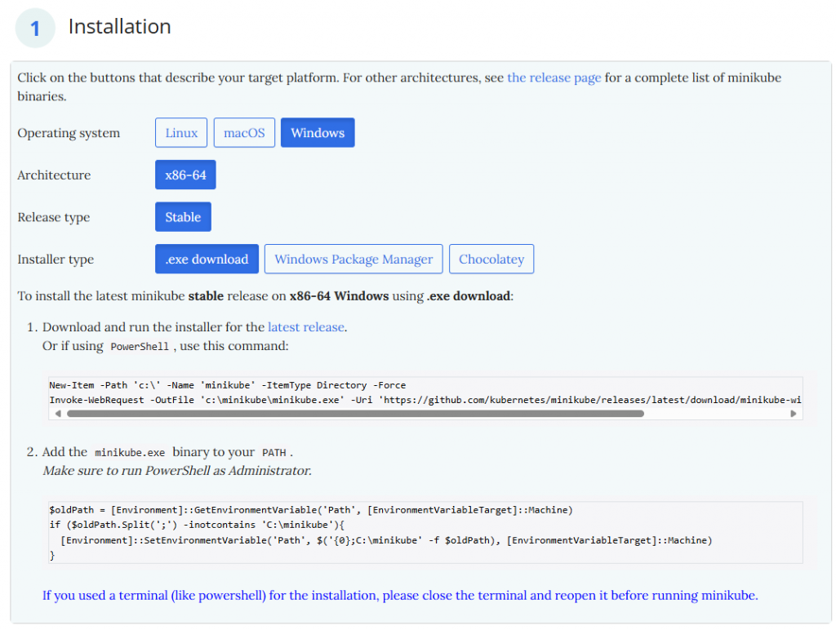Select the .exe download installer type
The width and height of the screenshot is (836, 630).
tap(207, 259)
